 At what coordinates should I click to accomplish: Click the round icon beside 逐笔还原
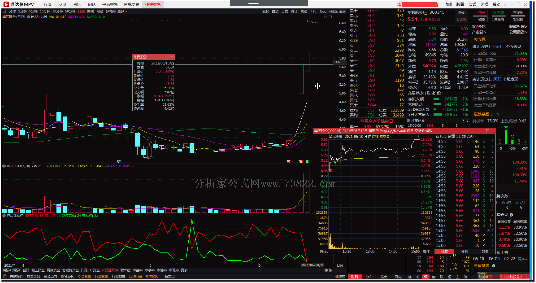point(408,121)
